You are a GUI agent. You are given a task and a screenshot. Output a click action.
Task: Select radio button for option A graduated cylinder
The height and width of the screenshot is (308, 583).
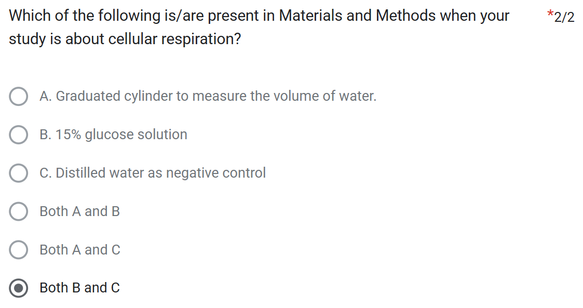coord(19,97)
